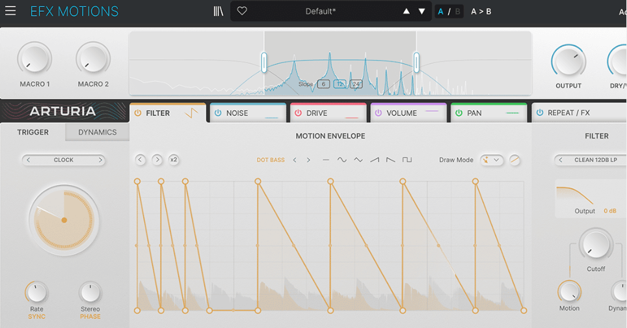Click the Rate knob
Viewport: 627px width, 328px height.
click(36, 292)
